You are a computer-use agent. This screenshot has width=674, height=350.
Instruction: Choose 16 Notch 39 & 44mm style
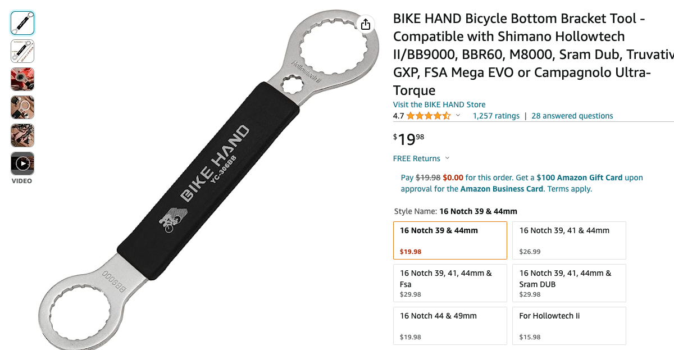(x=450, y=240)
